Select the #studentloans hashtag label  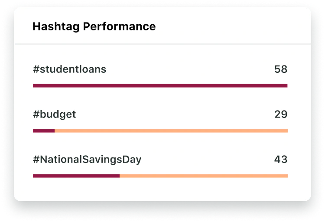pyautogui.click(x=70, y=69)
